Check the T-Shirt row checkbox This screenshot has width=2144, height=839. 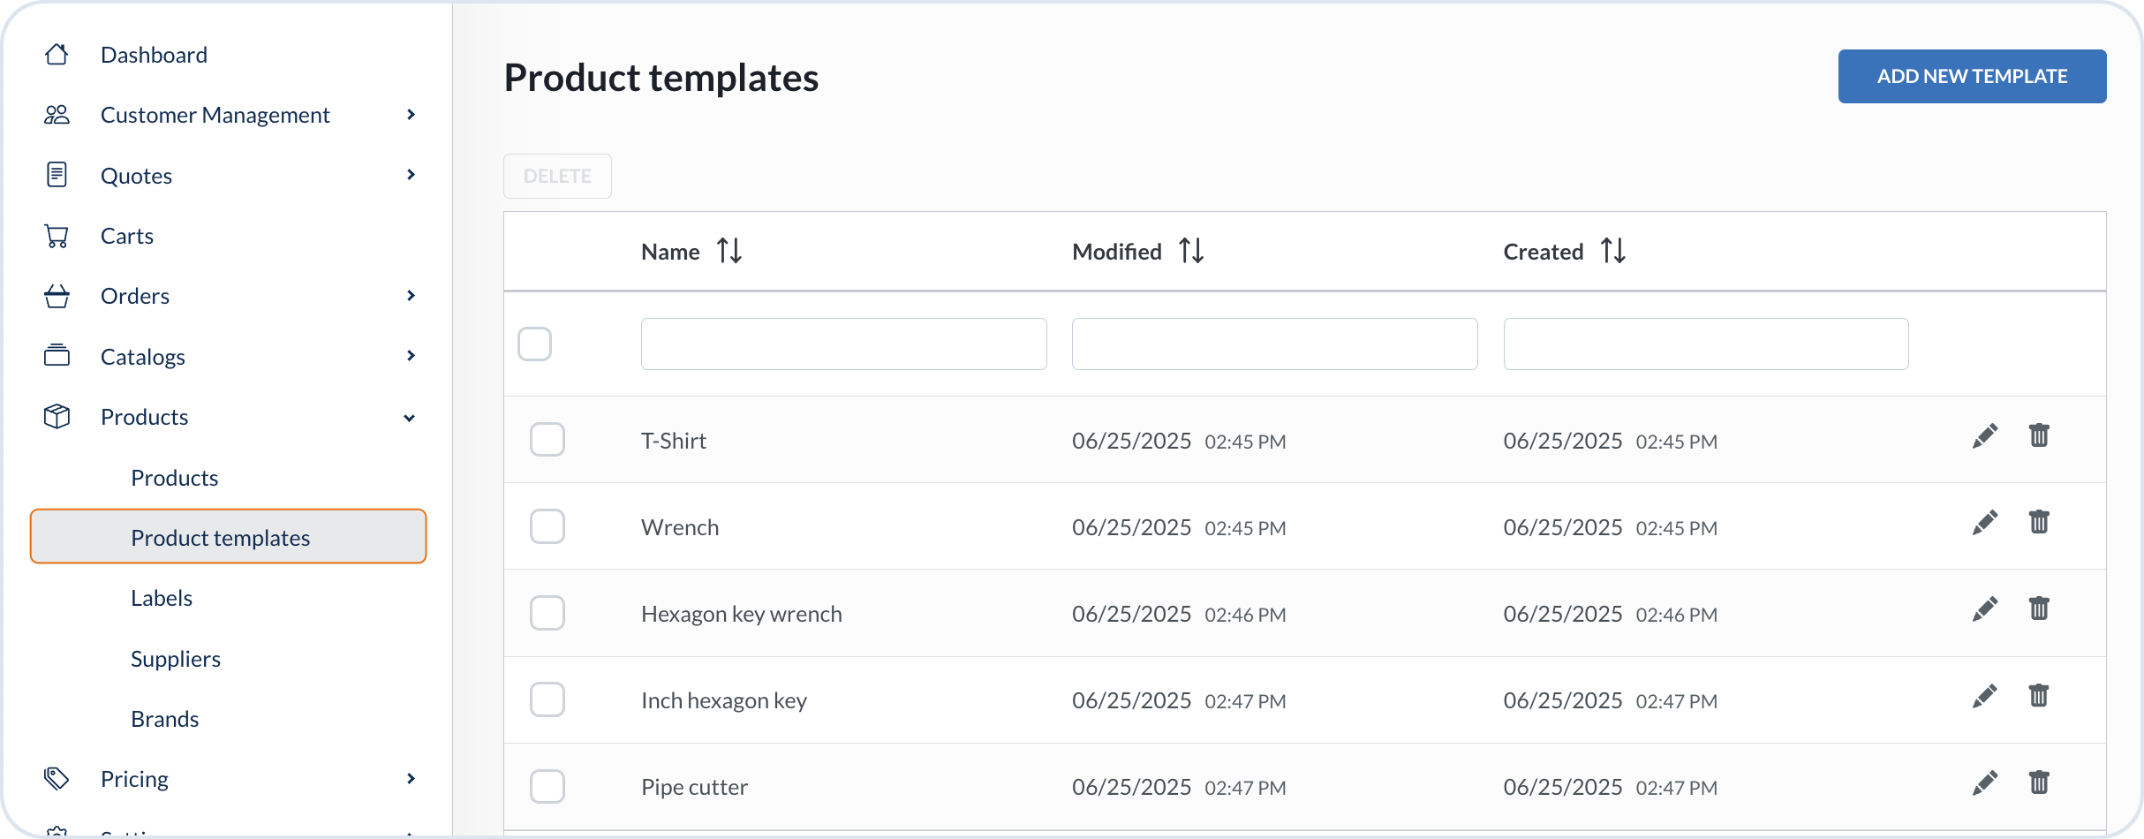pos(547,440)
